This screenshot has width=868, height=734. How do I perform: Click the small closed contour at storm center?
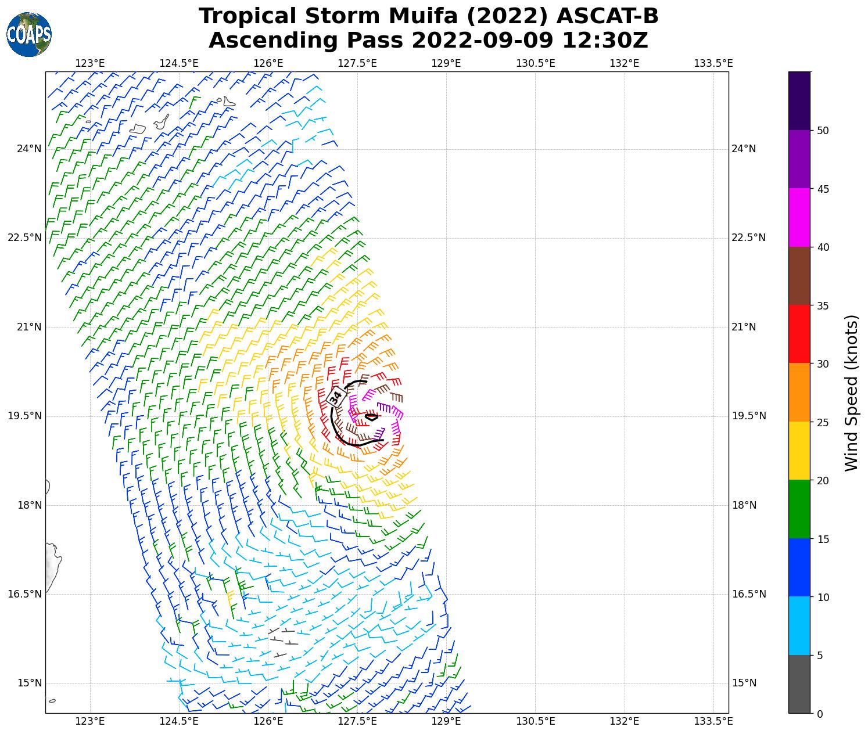(x=371, y=416)
